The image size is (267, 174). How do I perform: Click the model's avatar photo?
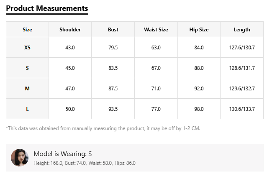[19, 158]
